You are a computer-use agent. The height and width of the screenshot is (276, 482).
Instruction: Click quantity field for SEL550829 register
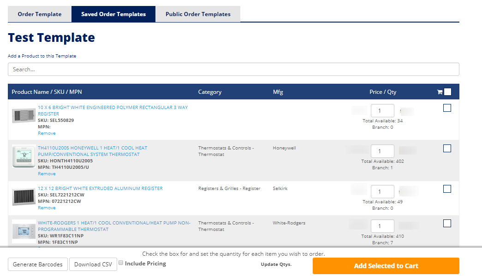(382, 111)
